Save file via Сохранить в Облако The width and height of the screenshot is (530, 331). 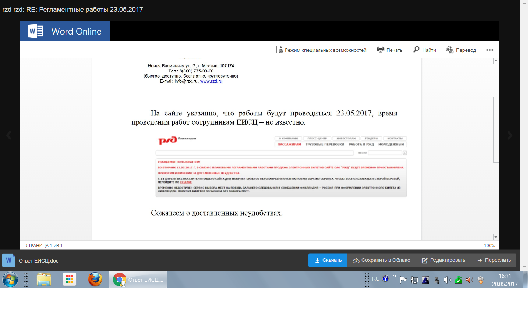381,260
